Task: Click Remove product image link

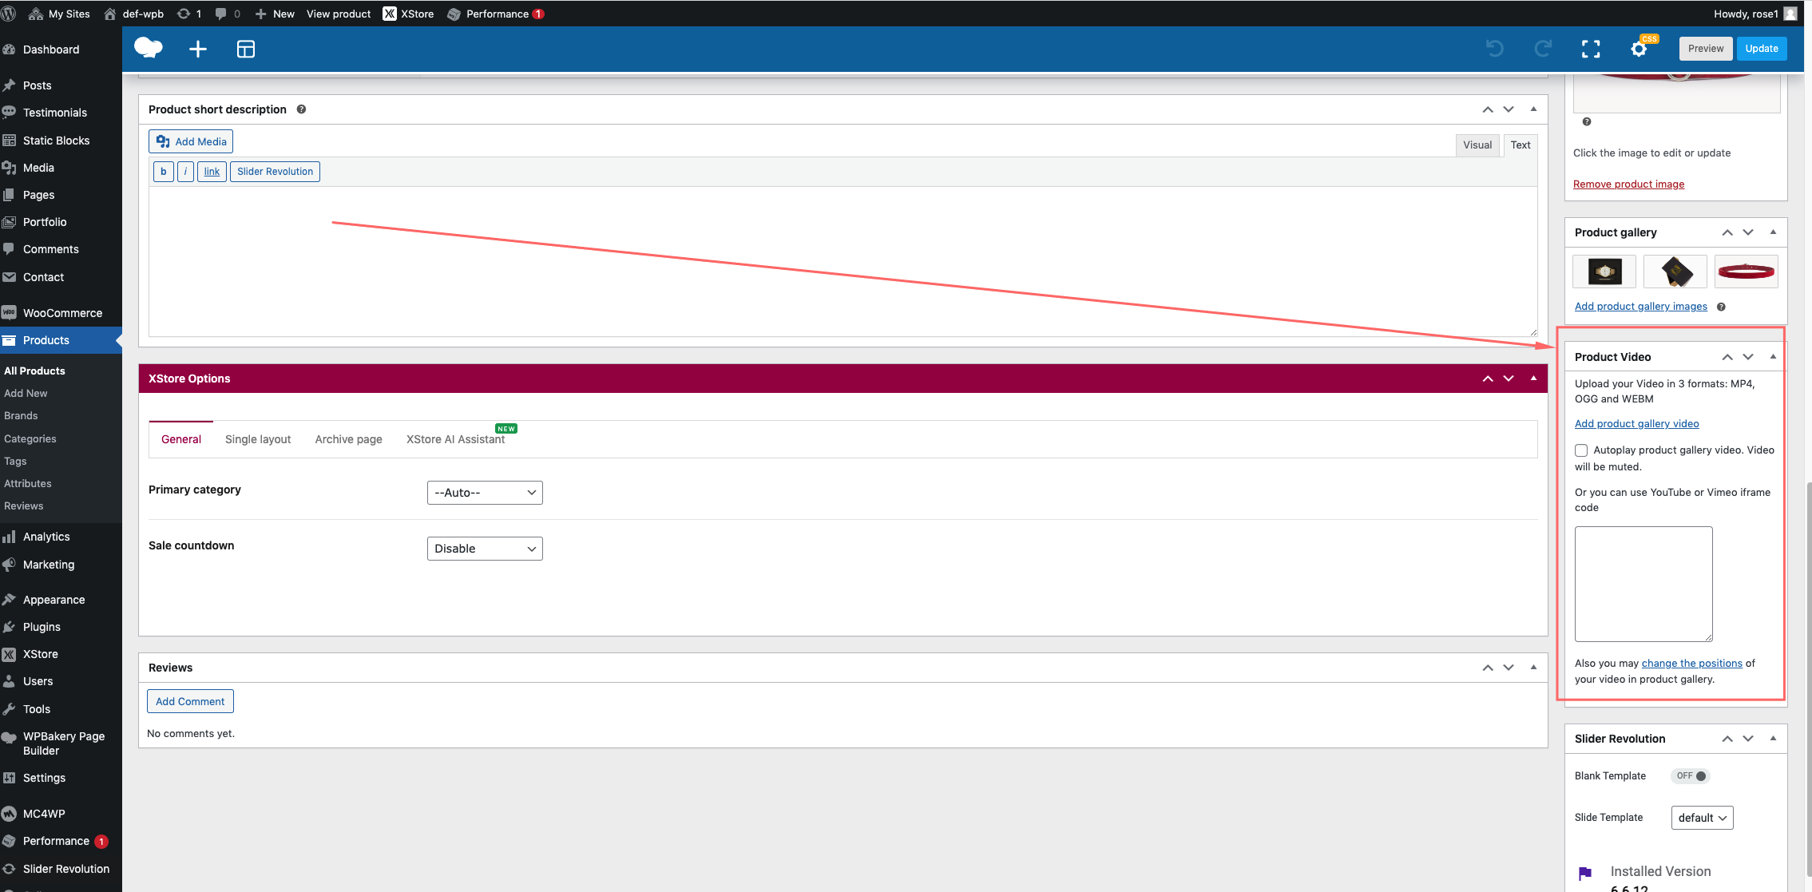Action: tap(1628, 184)
